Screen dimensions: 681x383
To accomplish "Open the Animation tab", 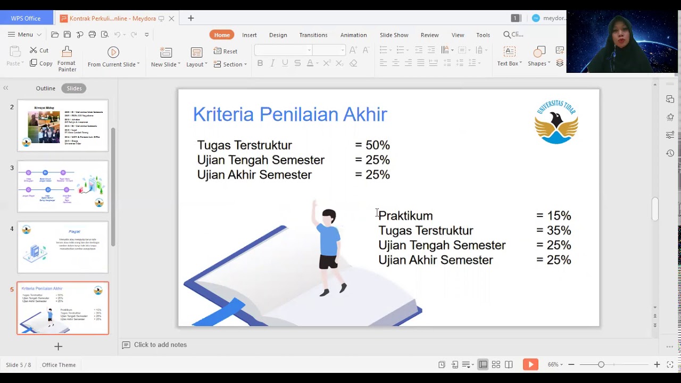I will coord(354,35).
